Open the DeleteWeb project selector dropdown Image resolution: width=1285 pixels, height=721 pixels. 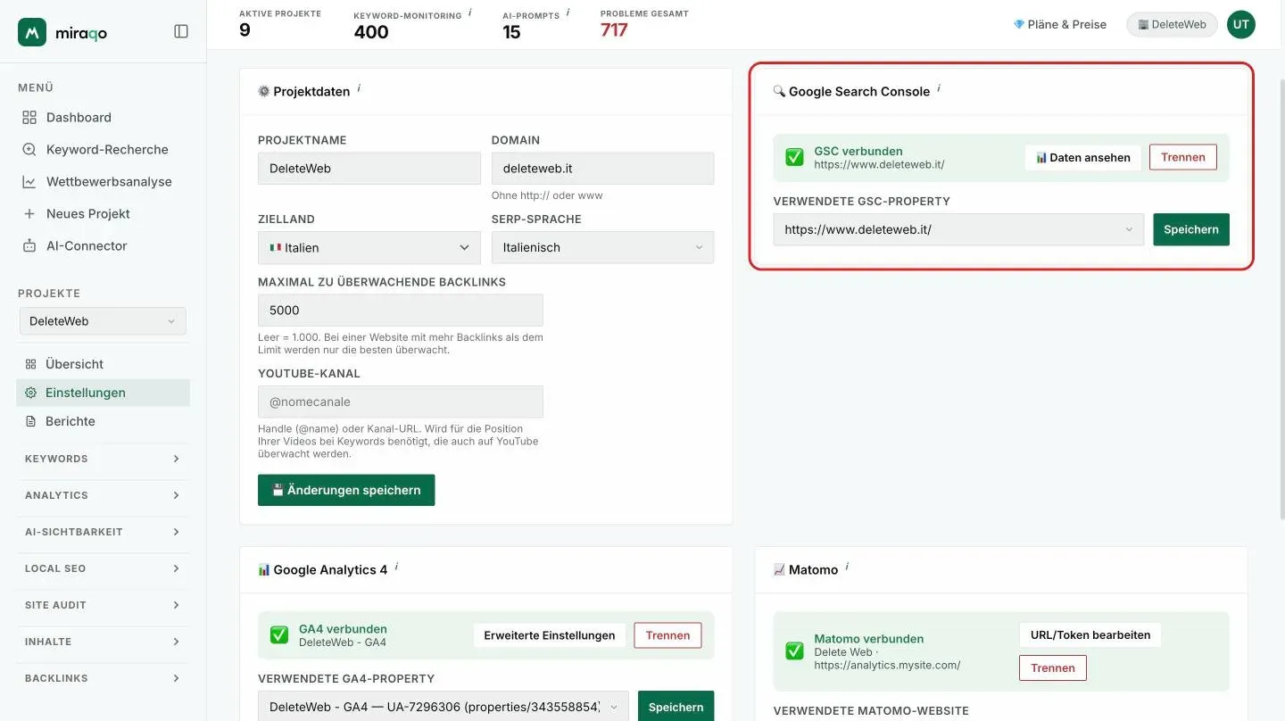coord(103,321)
